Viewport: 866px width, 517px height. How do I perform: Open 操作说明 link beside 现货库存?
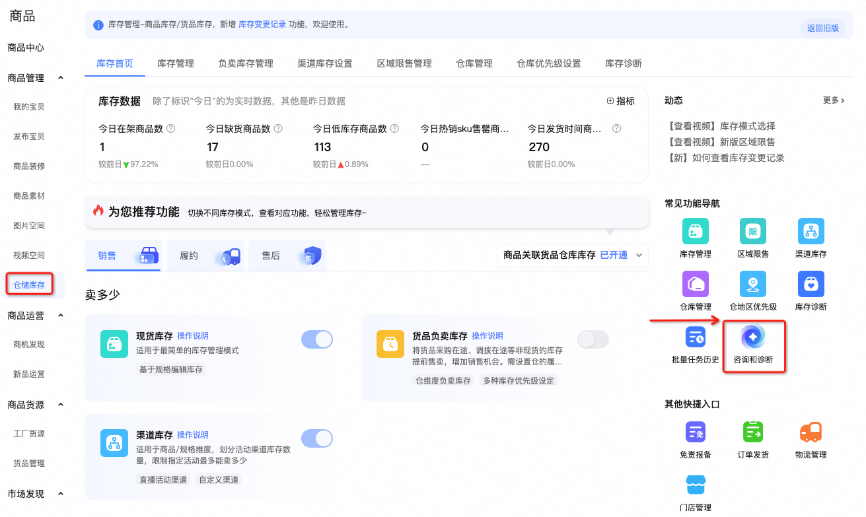pyautogui.click(x=193, y=336)
